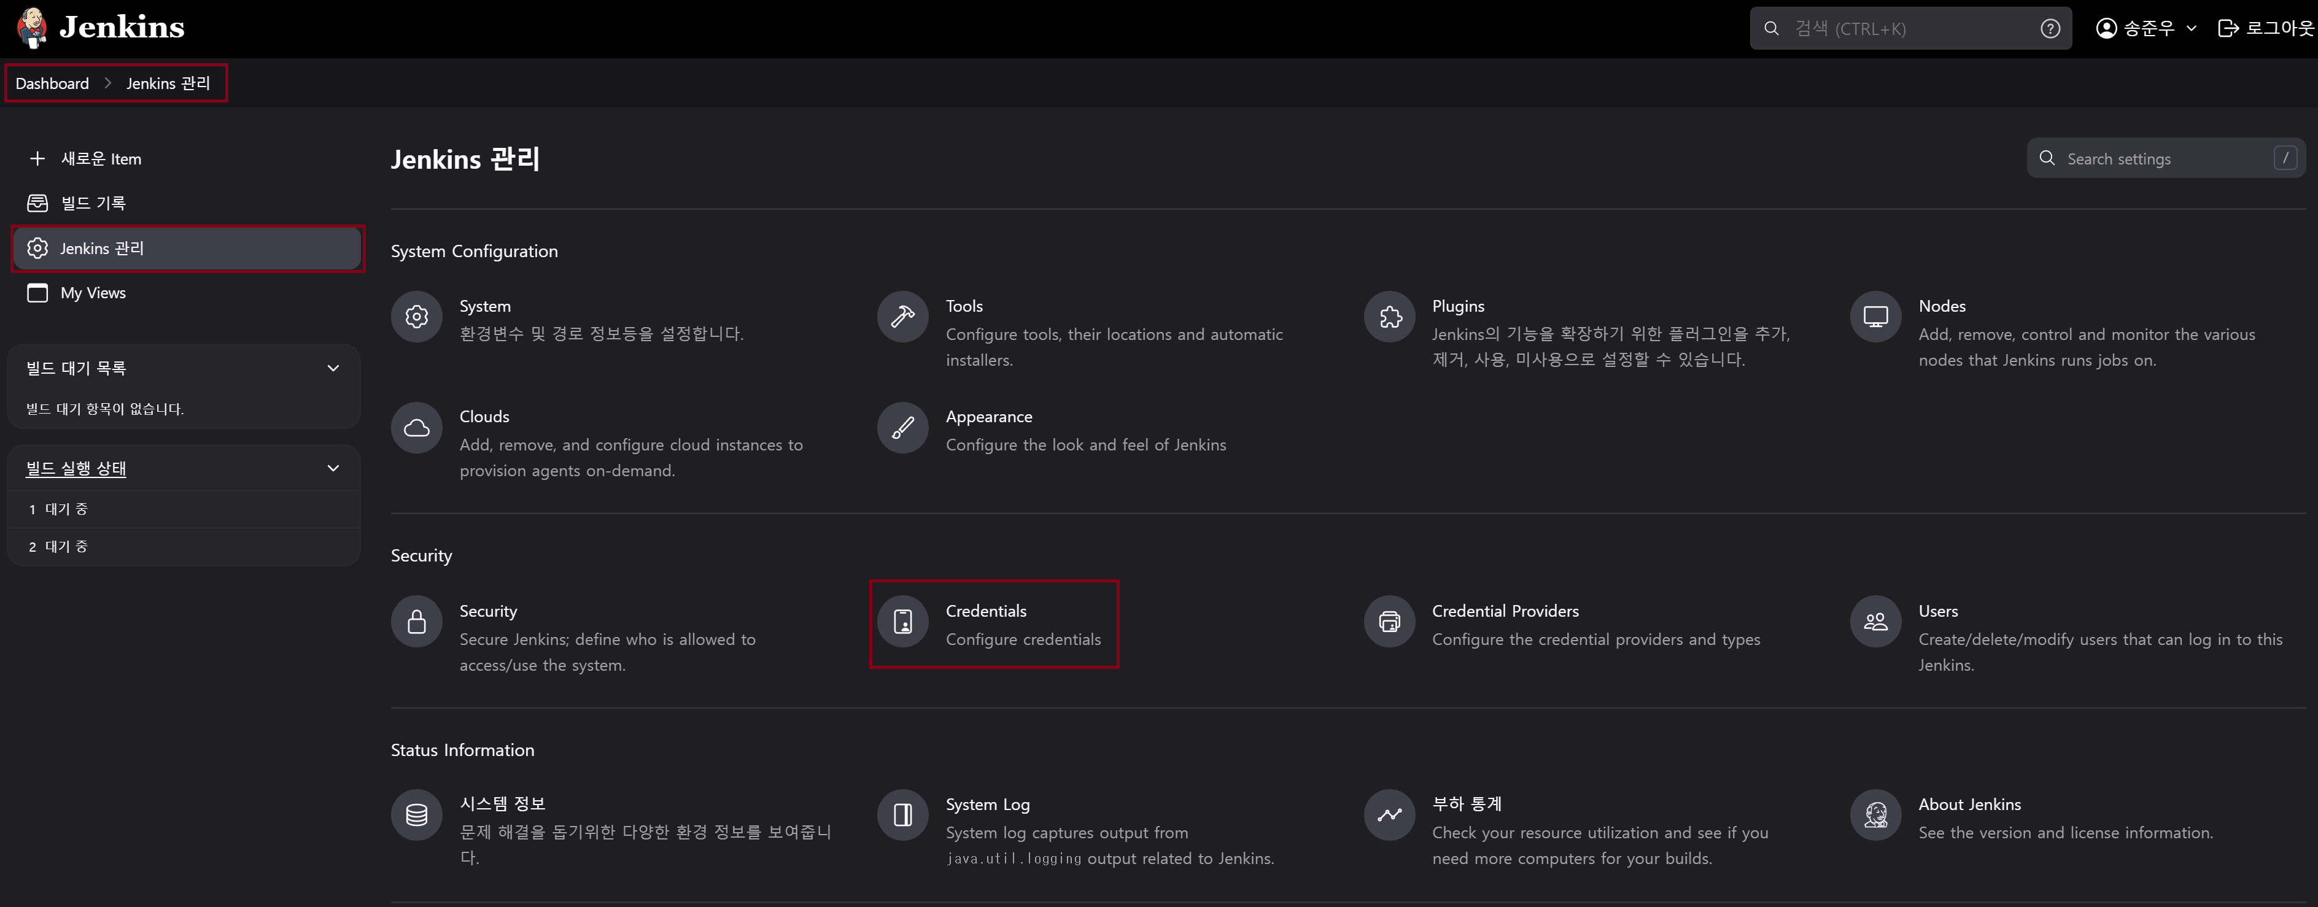Click the System gear icon

417,317
